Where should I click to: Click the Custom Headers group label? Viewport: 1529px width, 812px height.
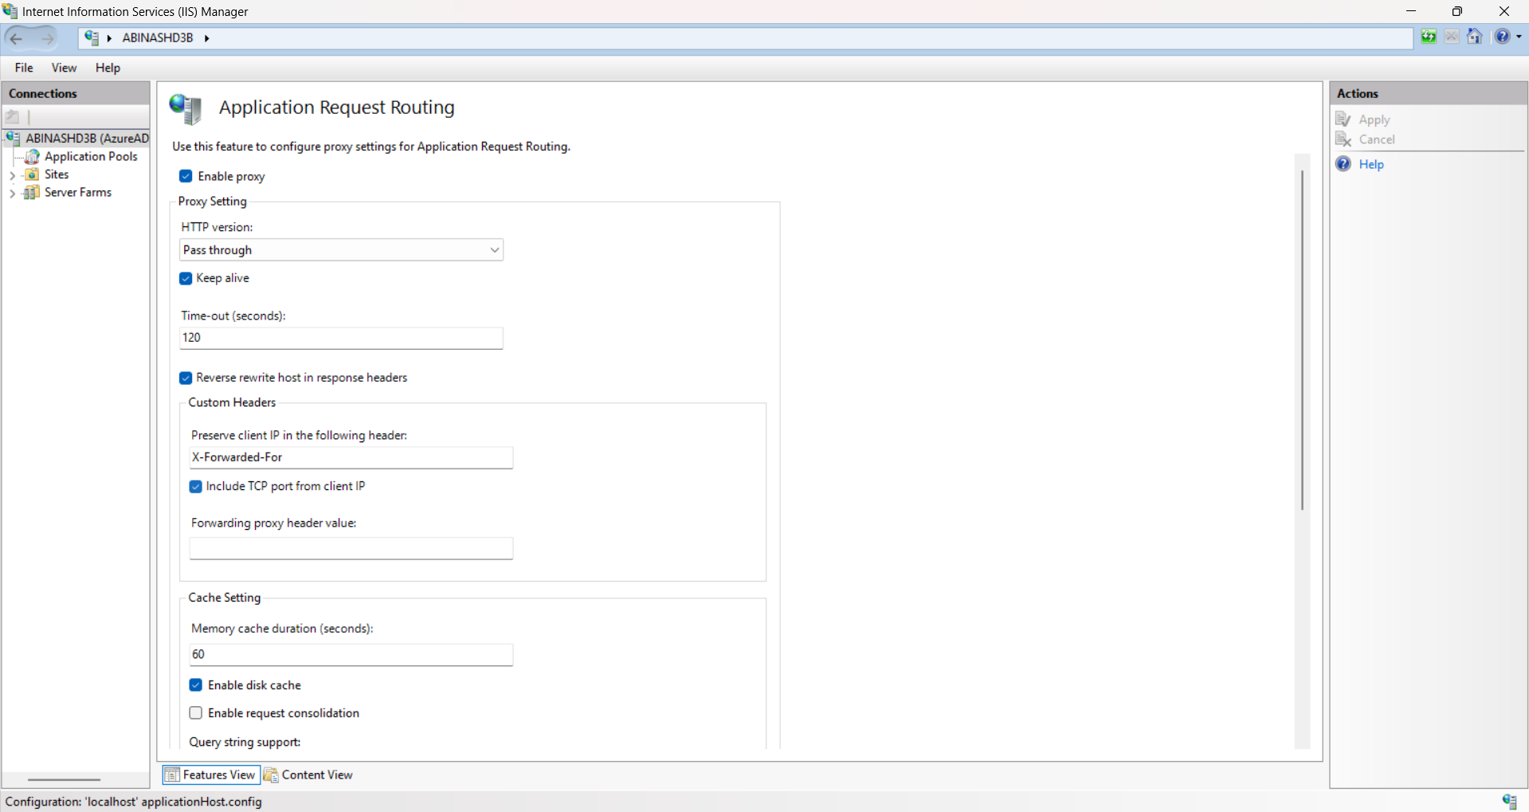pos(232,402)
